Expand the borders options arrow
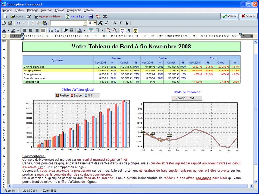The image size is (259, 194). coord(102,30)
